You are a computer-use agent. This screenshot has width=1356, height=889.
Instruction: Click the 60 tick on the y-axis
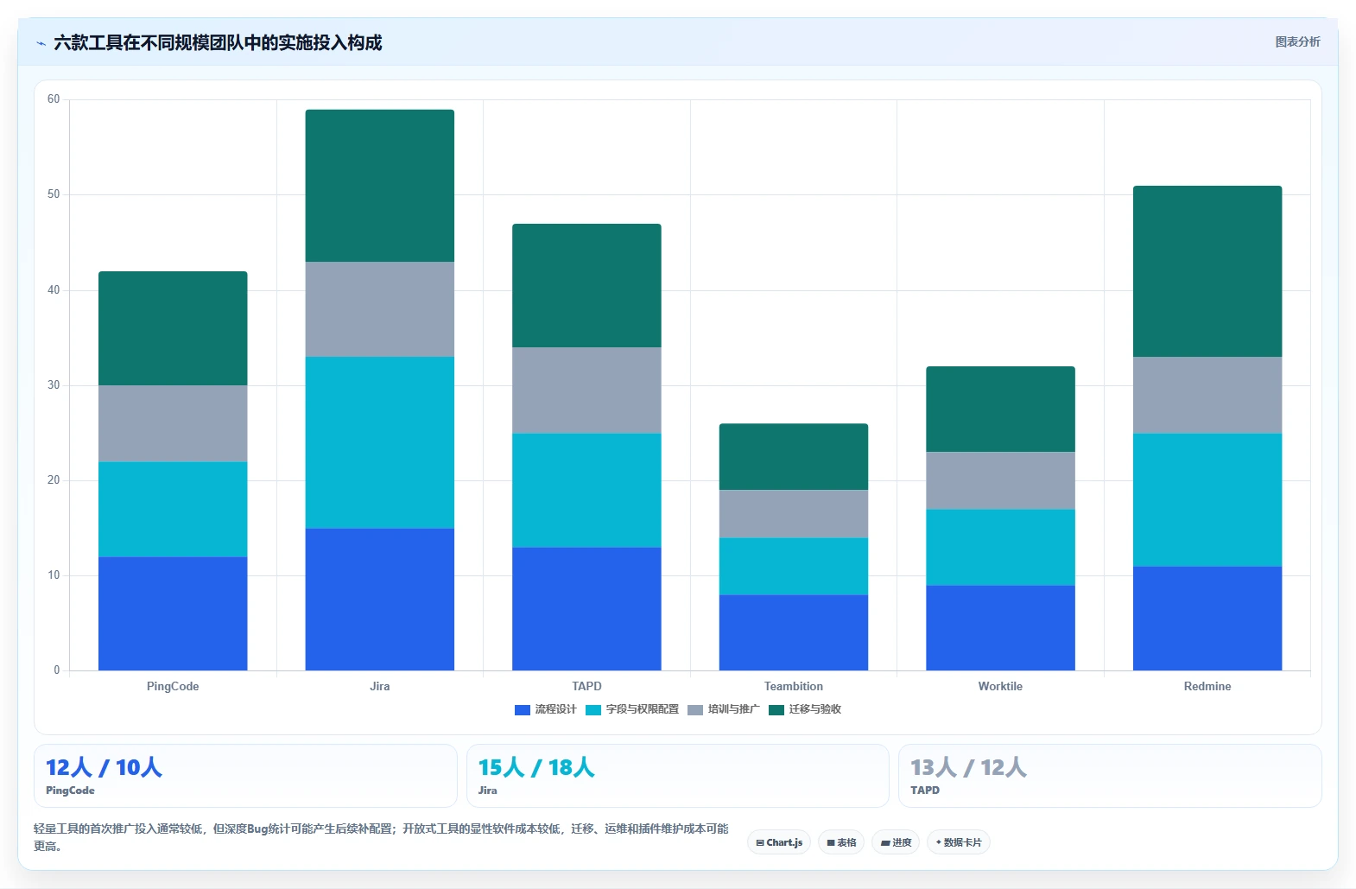54,99
